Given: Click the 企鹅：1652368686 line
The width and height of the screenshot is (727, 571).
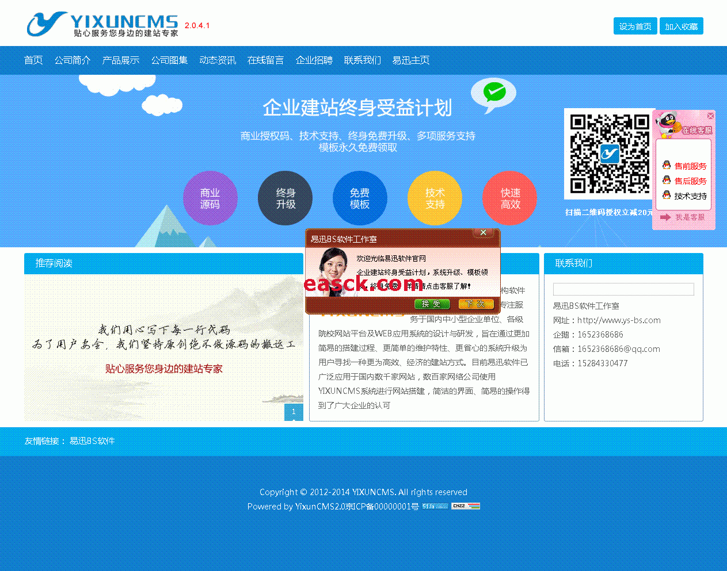Looking at the screenshot, I should coord(588,335).
